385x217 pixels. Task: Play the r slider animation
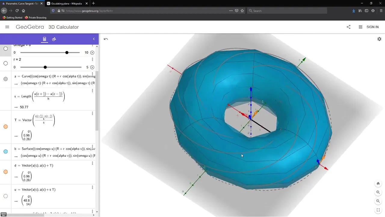92,67
